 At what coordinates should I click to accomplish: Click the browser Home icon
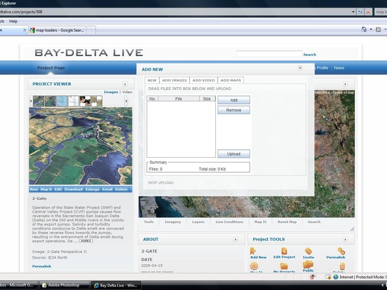(x=364, y=30)
